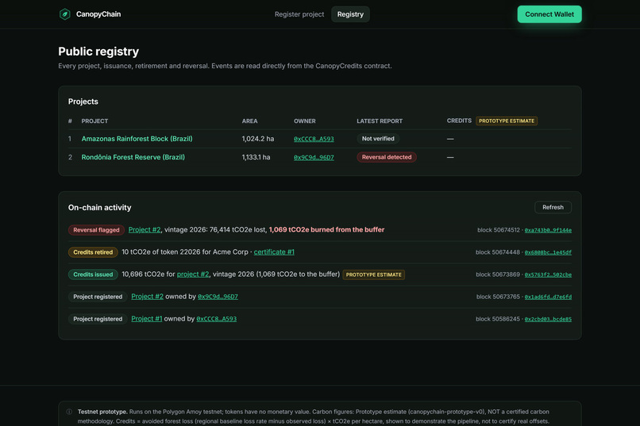Open owner address 0xCCC8…A593 in Projects table
Image resolution: width=640 pixels, height=426 pixels.
point(314,139)
